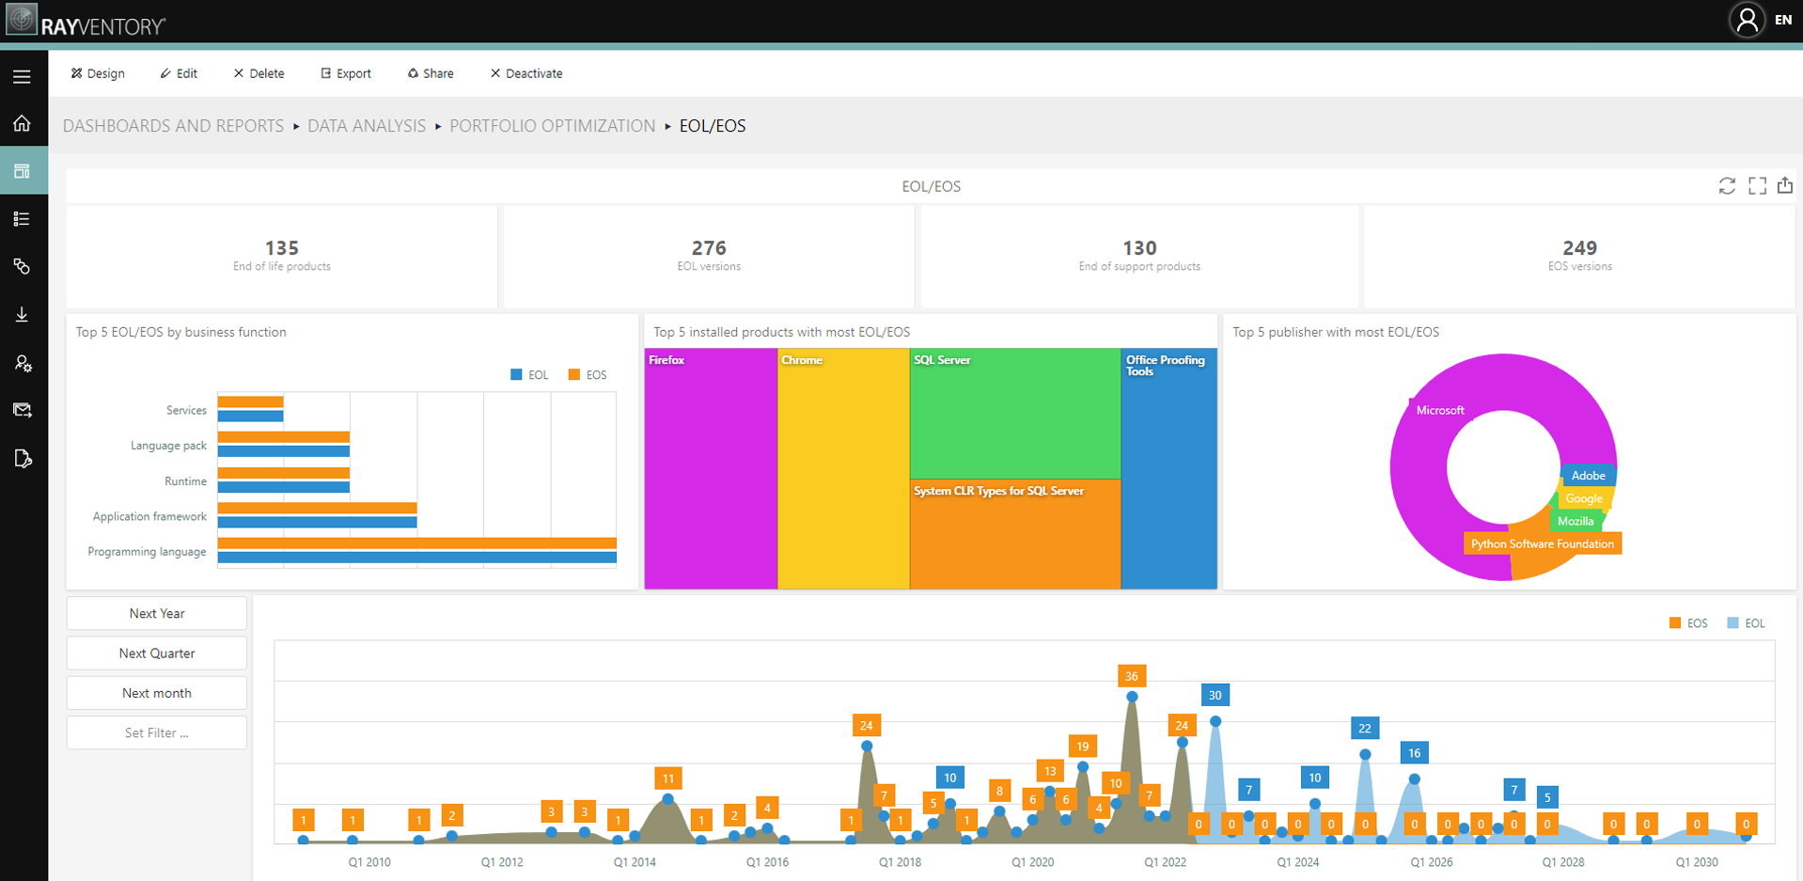Open the Set Filter field
Viewport: 1803px width, 881px height.
tap(157, 732)
